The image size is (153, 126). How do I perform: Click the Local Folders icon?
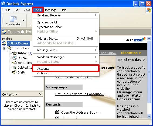click(x=9, y=48)
